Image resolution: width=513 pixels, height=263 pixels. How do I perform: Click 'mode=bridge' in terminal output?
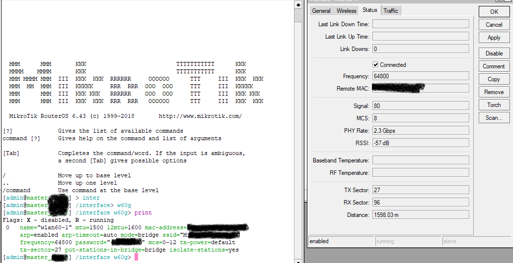click(x=140, y=235)
